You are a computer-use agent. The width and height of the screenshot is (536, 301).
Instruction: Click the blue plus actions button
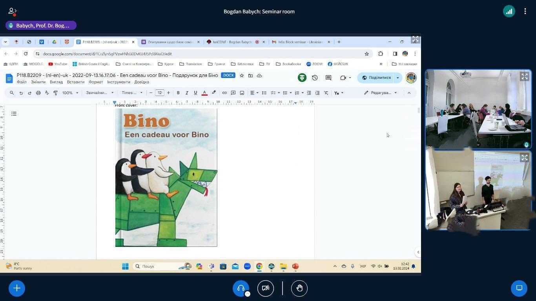click(17, 288)
